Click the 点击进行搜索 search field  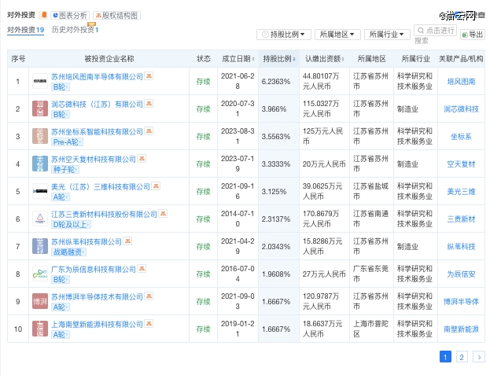pyautogui.click(x=435, y=31)
